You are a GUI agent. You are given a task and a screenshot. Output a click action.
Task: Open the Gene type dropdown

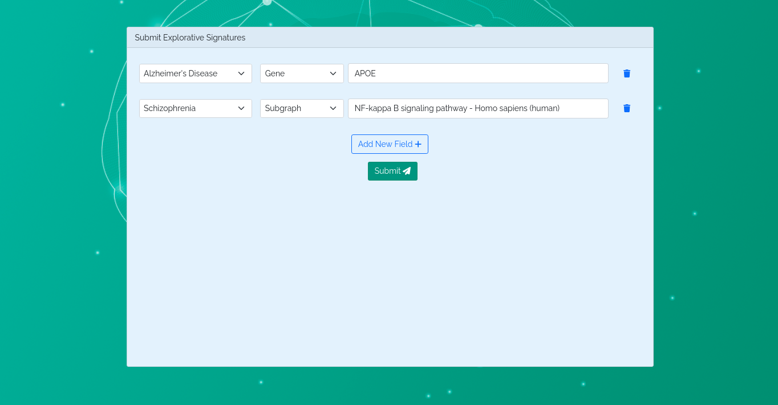302,73
